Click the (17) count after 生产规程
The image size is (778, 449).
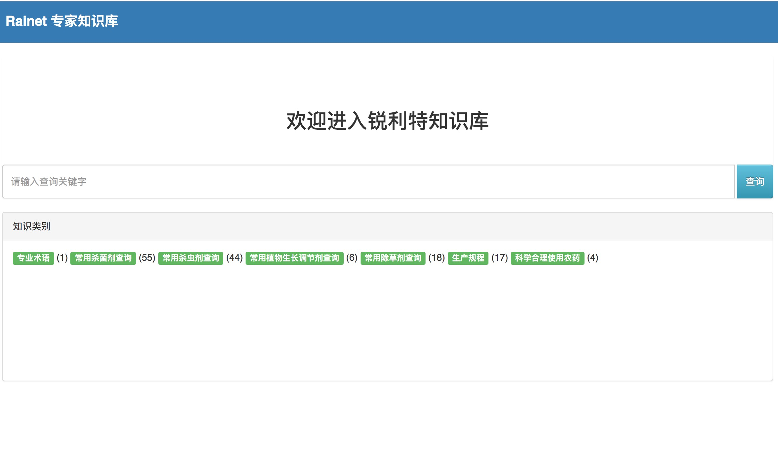(500, 258)
